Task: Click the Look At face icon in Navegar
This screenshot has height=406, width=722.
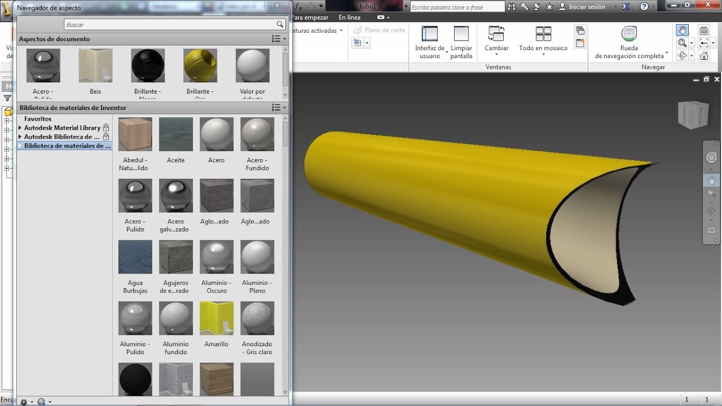Action: [704, 30]
